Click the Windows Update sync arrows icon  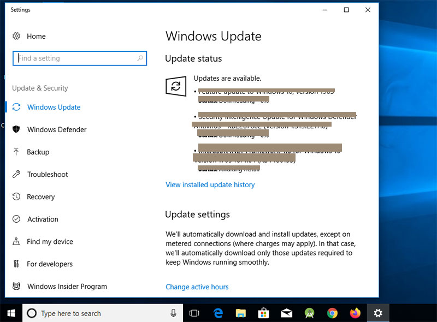tap(16, 107)
